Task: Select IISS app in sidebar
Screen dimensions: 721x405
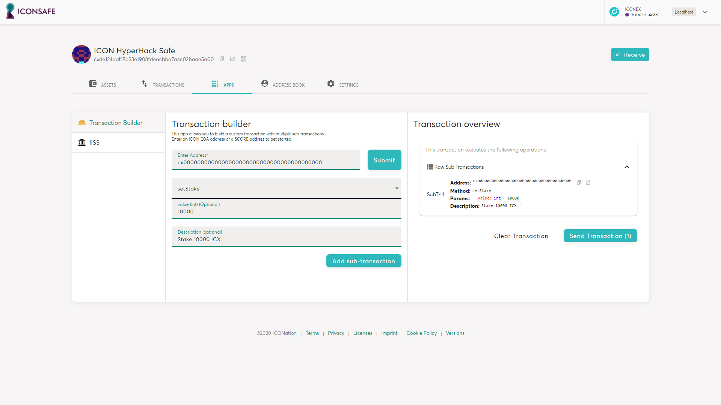Action: pyautogui.click(x=94, y=142)
